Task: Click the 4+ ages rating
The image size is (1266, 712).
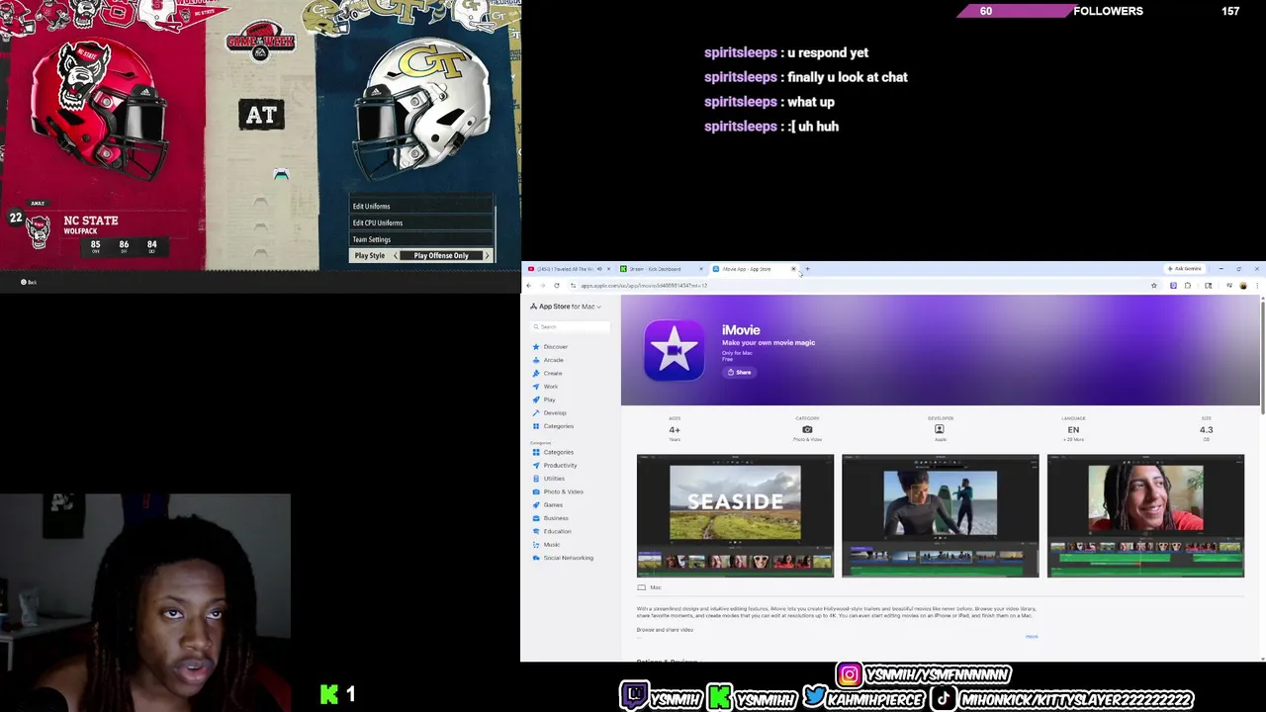Action: click(675, 430)
